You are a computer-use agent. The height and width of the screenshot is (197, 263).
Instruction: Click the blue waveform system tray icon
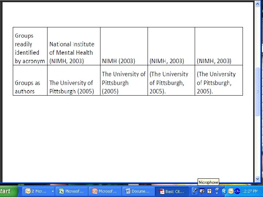[x=237, y=191]
